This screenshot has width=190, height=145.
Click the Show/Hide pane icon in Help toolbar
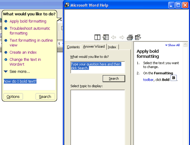pyautogui.click(x=106, y=37)
